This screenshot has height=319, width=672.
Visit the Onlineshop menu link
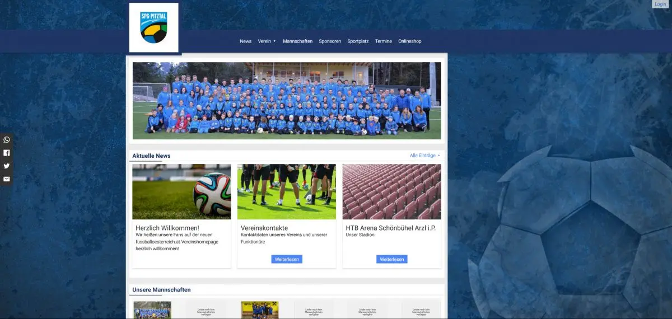pyautogui.click(x=410, y=41)
